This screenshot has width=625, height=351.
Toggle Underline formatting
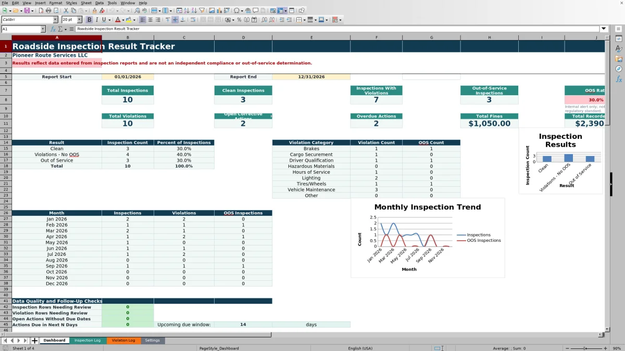[104, 20]
